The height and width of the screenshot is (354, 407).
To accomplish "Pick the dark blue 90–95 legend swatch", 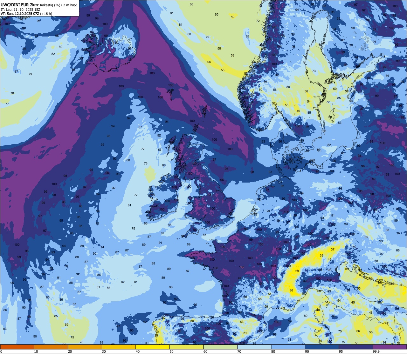I will [x=322, y=347].
